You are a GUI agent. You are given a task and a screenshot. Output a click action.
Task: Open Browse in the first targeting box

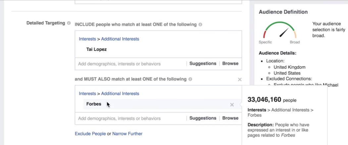[230, 63]
